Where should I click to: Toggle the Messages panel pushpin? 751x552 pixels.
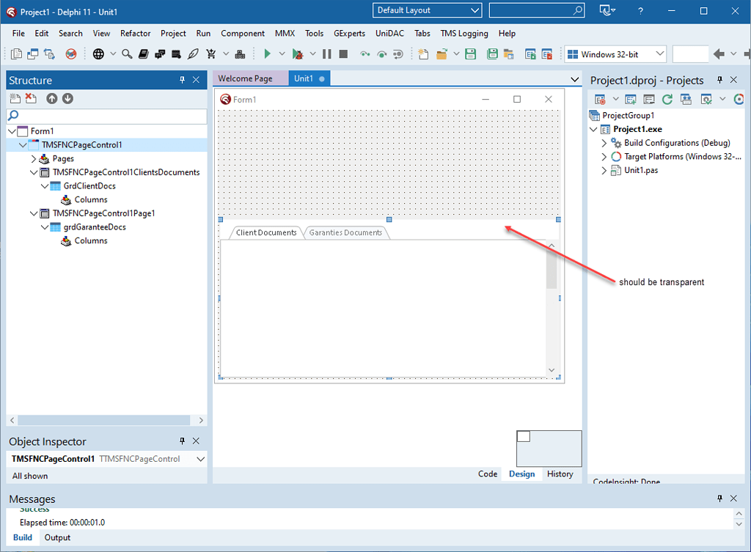[719, 498]
